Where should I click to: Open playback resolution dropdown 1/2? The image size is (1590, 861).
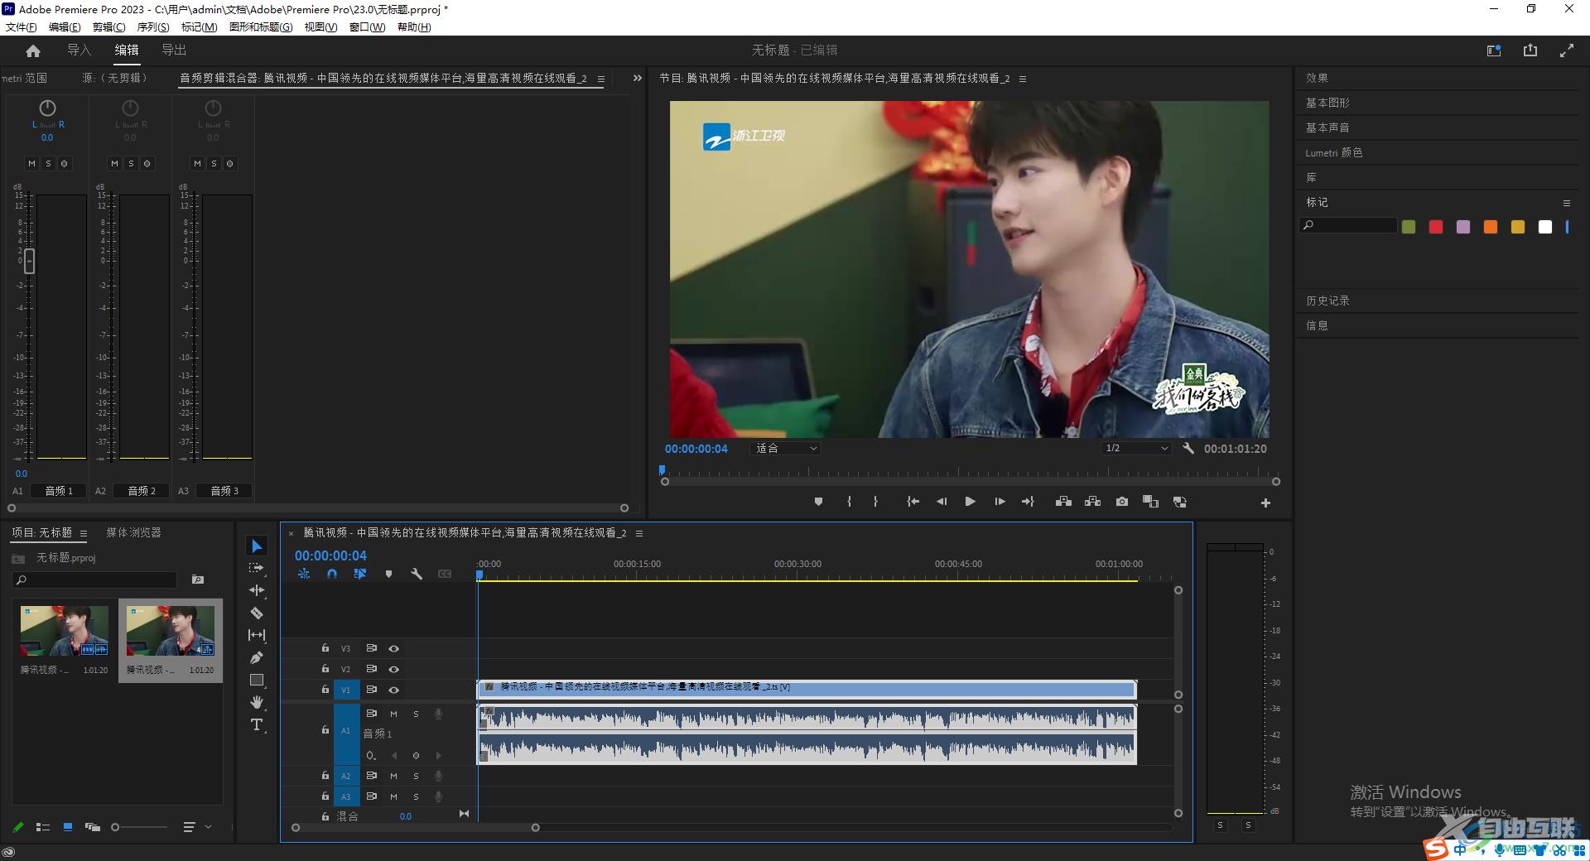(1136, 448)
